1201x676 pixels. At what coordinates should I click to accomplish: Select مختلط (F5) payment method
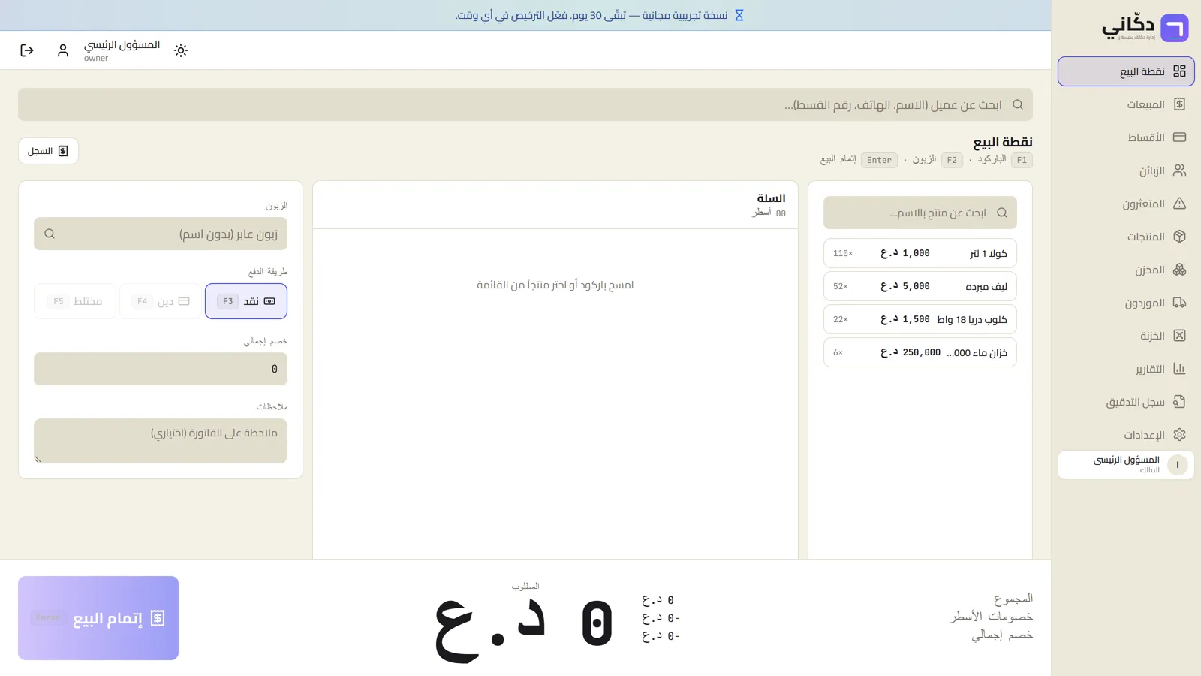75,301
